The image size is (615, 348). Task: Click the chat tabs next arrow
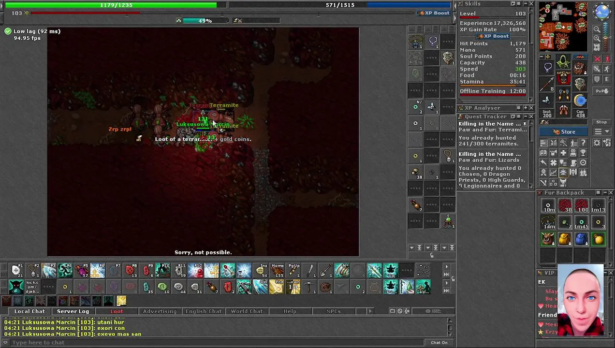pyautogui.click(x=370, y=311)
